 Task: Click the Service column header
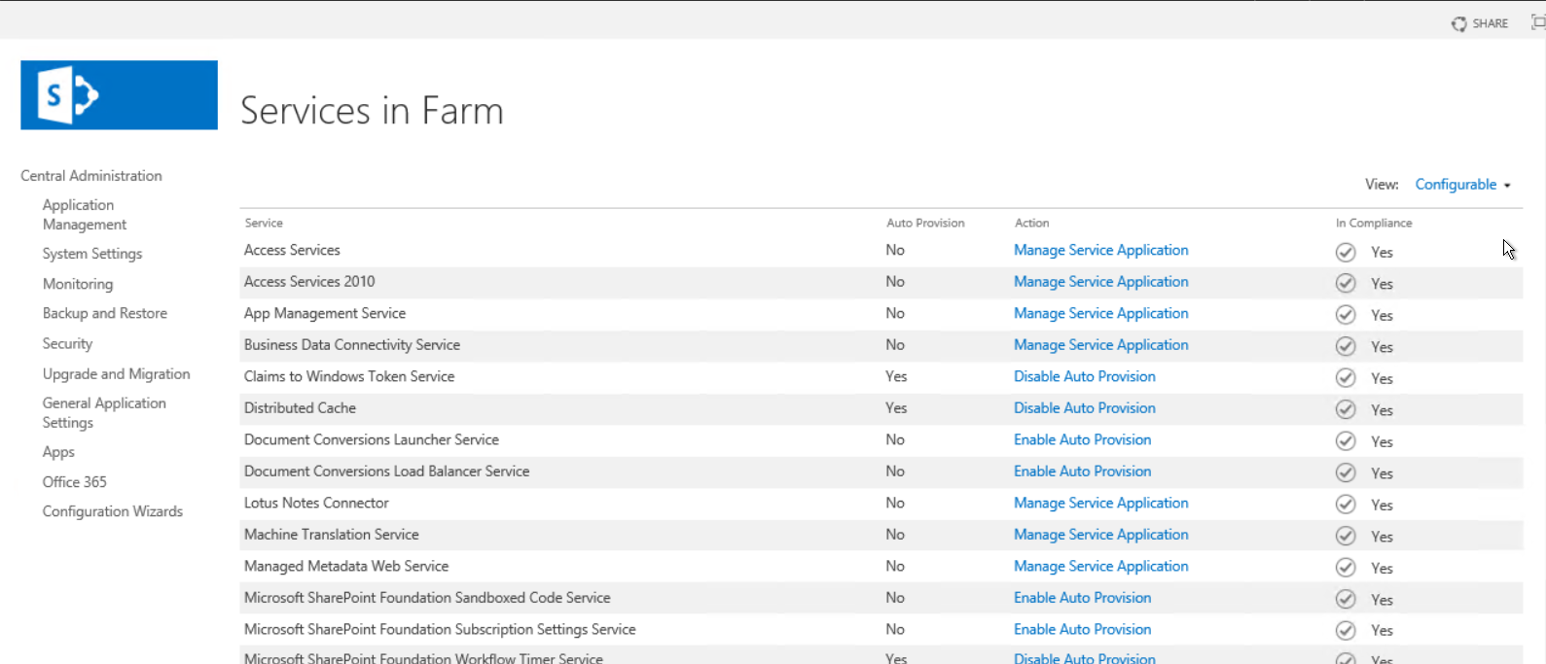coord(264,223)
